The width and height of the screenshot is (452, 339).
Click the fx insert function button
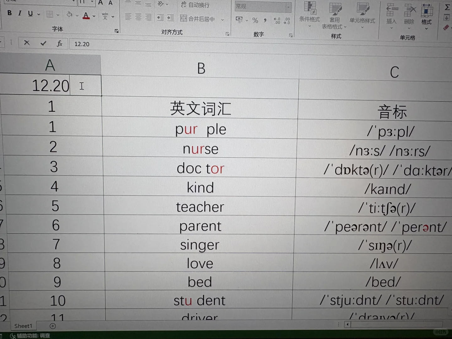pyautogui.click(x=59, y=44)
